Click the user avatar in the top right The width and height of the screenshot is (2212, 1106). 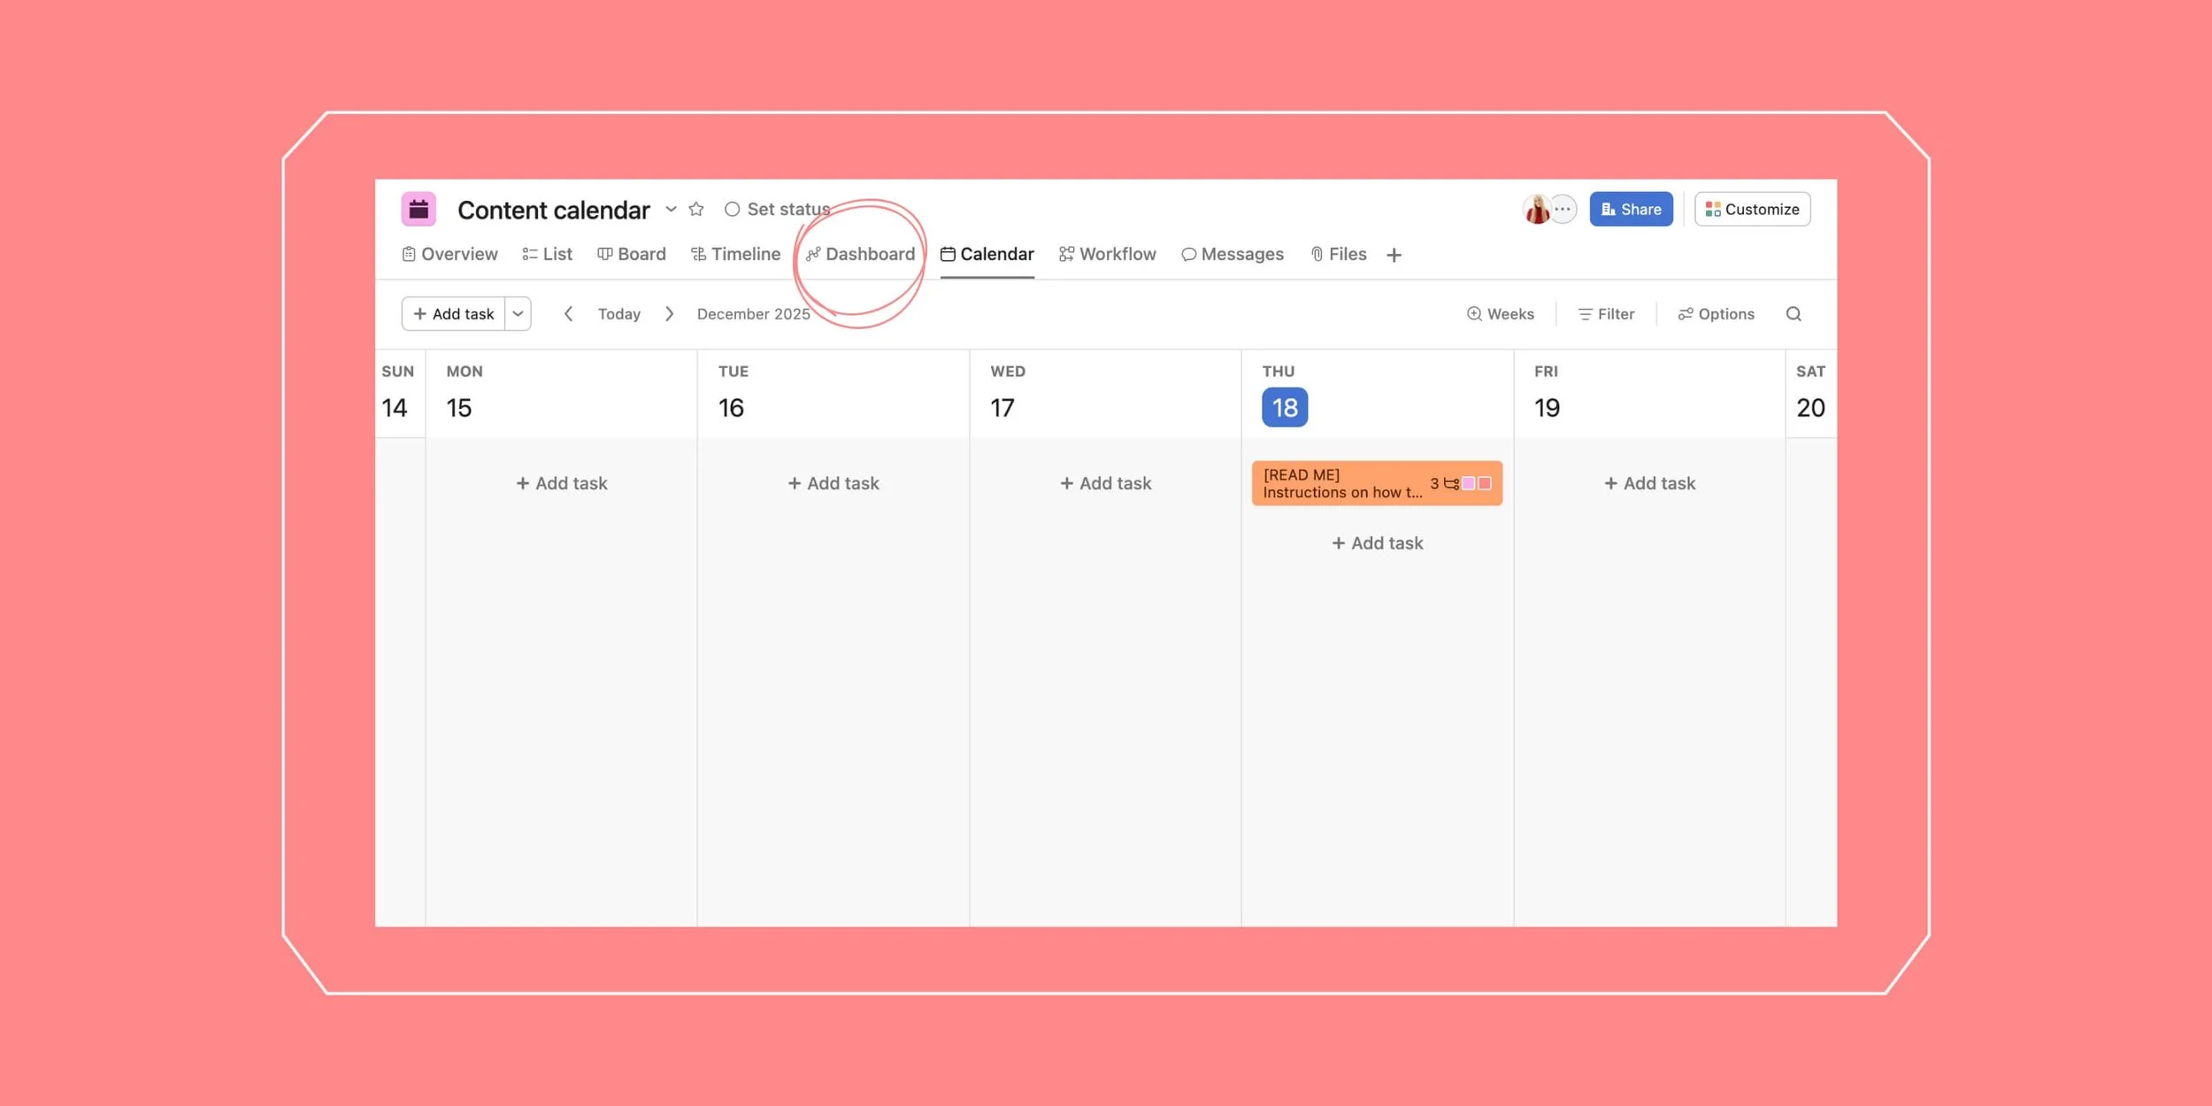click(x=1538, y=209)
